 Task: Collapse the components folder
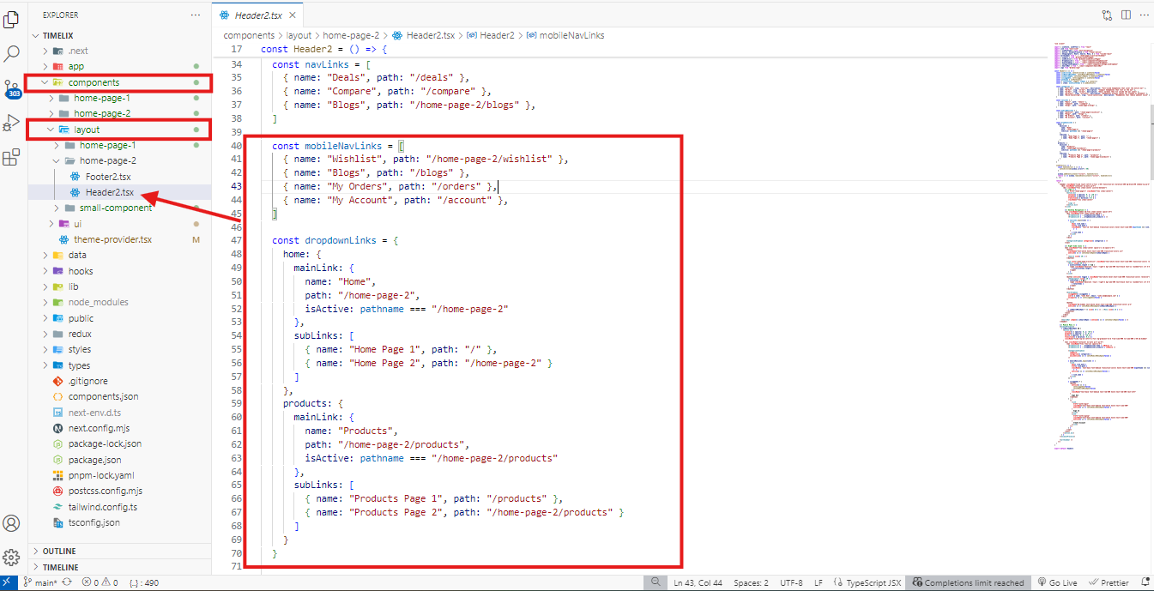pos(119,82)
